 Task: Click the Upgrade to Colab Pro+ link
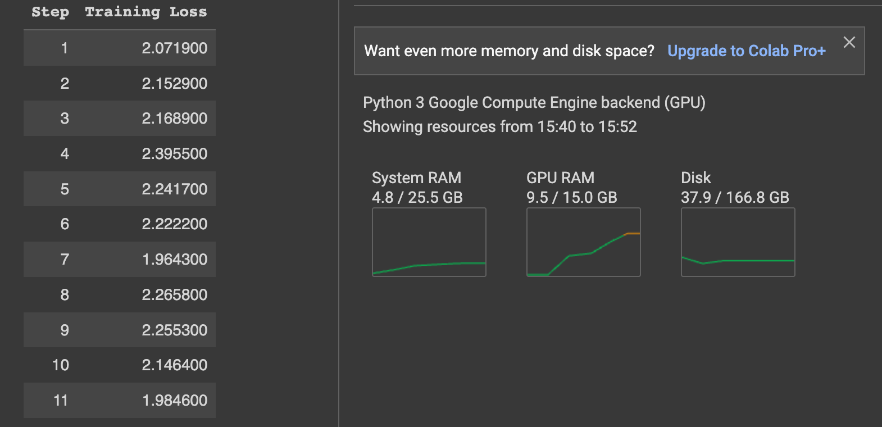point(746,51)
